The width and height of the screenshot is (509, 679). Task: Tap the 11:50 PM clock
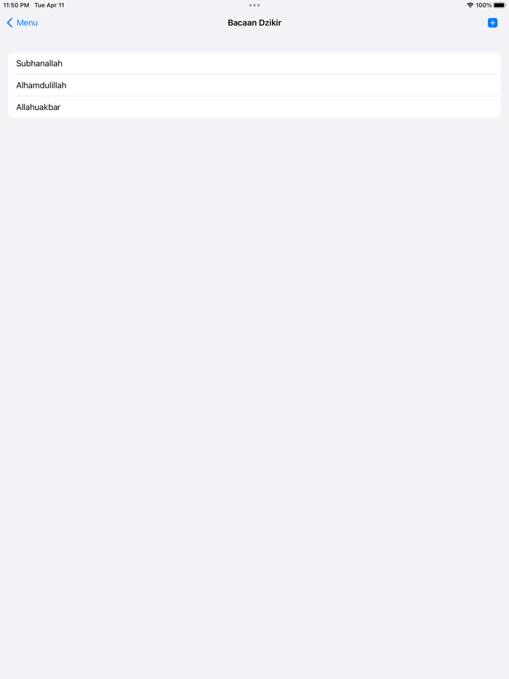point(16,5)
